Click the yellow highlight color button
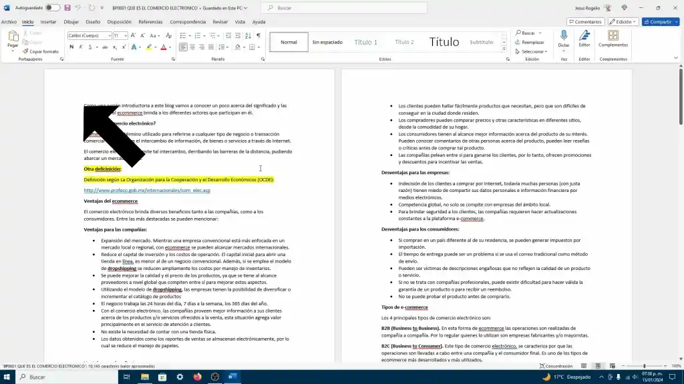This screenshot has height=384, width=684. (149, 47)
